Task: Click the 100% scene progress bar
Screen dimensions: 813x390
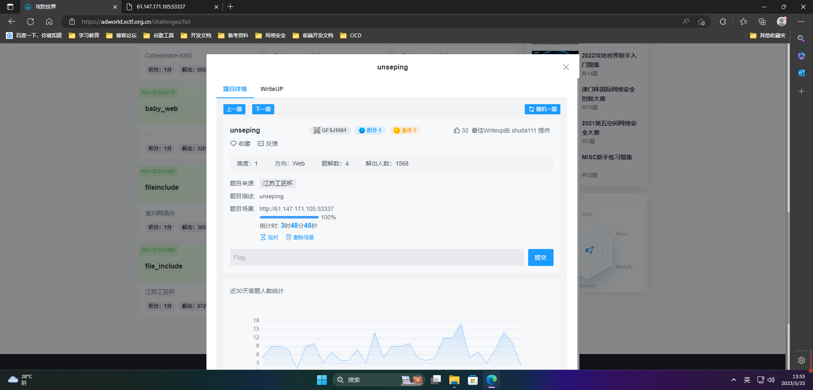Action: [x=289, y=217]
